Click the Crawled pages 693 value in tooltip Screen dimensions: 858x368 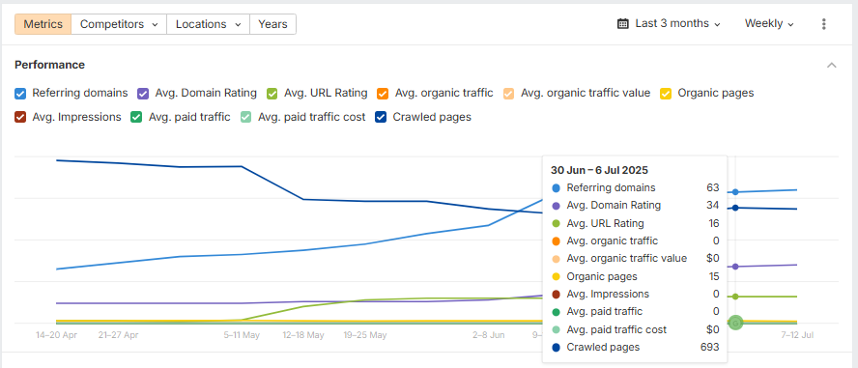click(710, 347)
